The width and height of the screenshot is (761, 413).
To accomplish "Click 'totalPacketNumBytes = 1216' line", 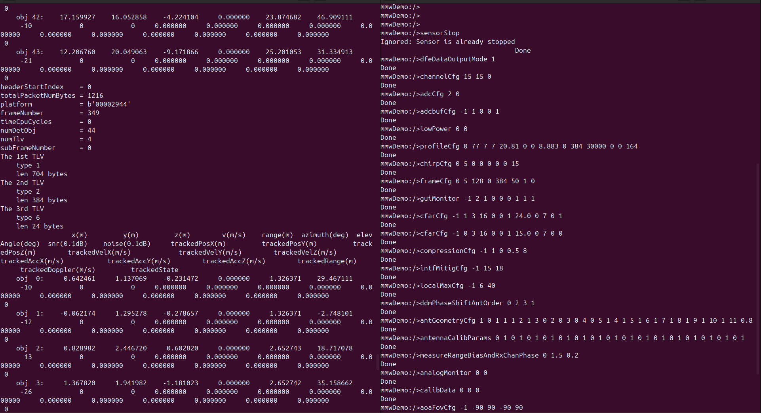I will pos(52,96).
